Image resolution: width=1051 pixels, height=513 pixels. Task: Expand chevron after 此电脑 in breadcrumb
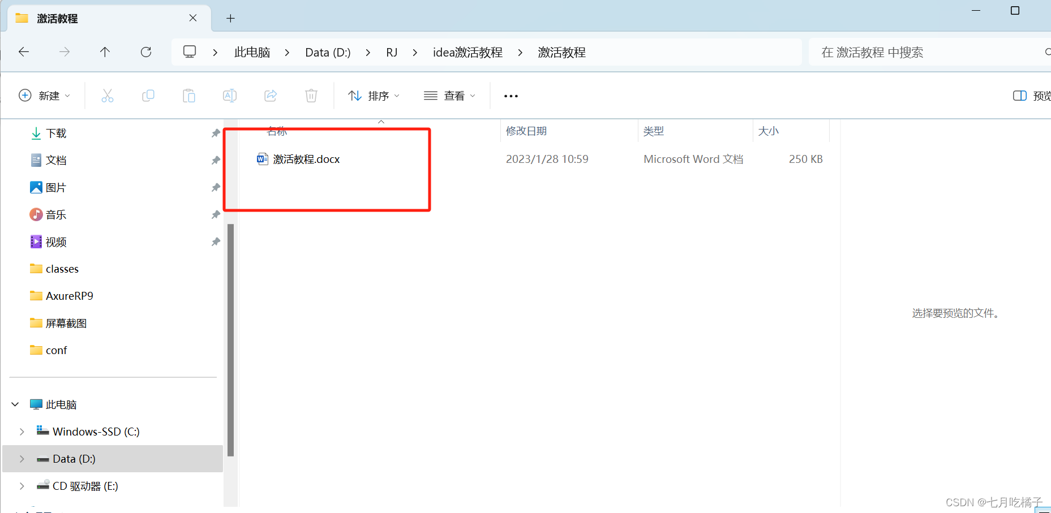pos(287,53)
